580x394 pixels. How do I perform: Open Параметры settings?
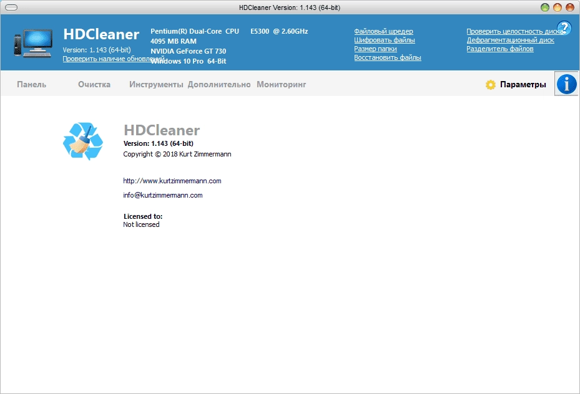(523, 85)
